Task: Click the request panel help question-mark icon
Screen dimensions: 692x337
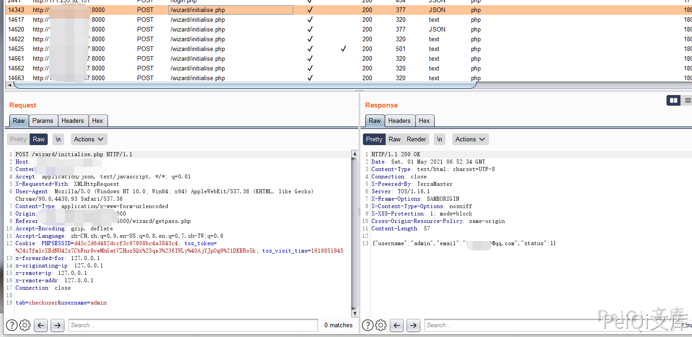Action: tap(12, 325)
